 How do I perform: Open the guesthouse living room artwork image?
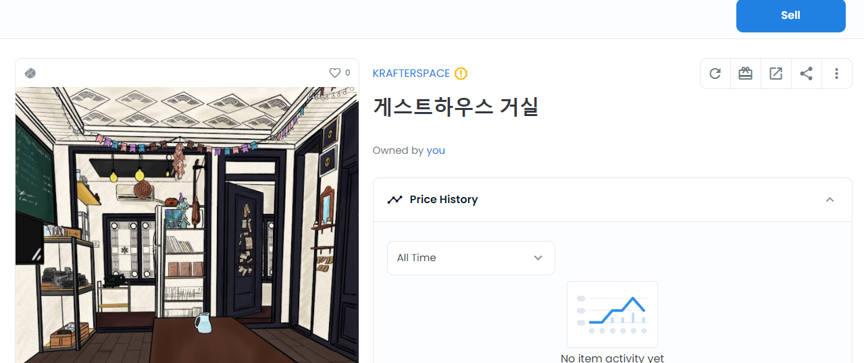tap(187, 225)
